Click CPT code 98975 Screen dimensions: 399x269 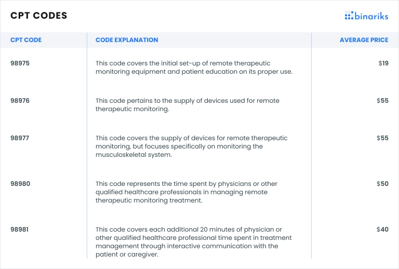[x=21, y=63]
